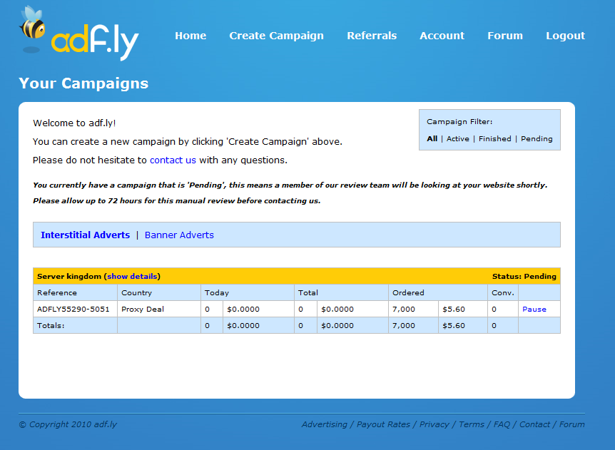This screenshot has height=450, width=615.
Task: Open the Account page
Action: (x=442, y=36)
